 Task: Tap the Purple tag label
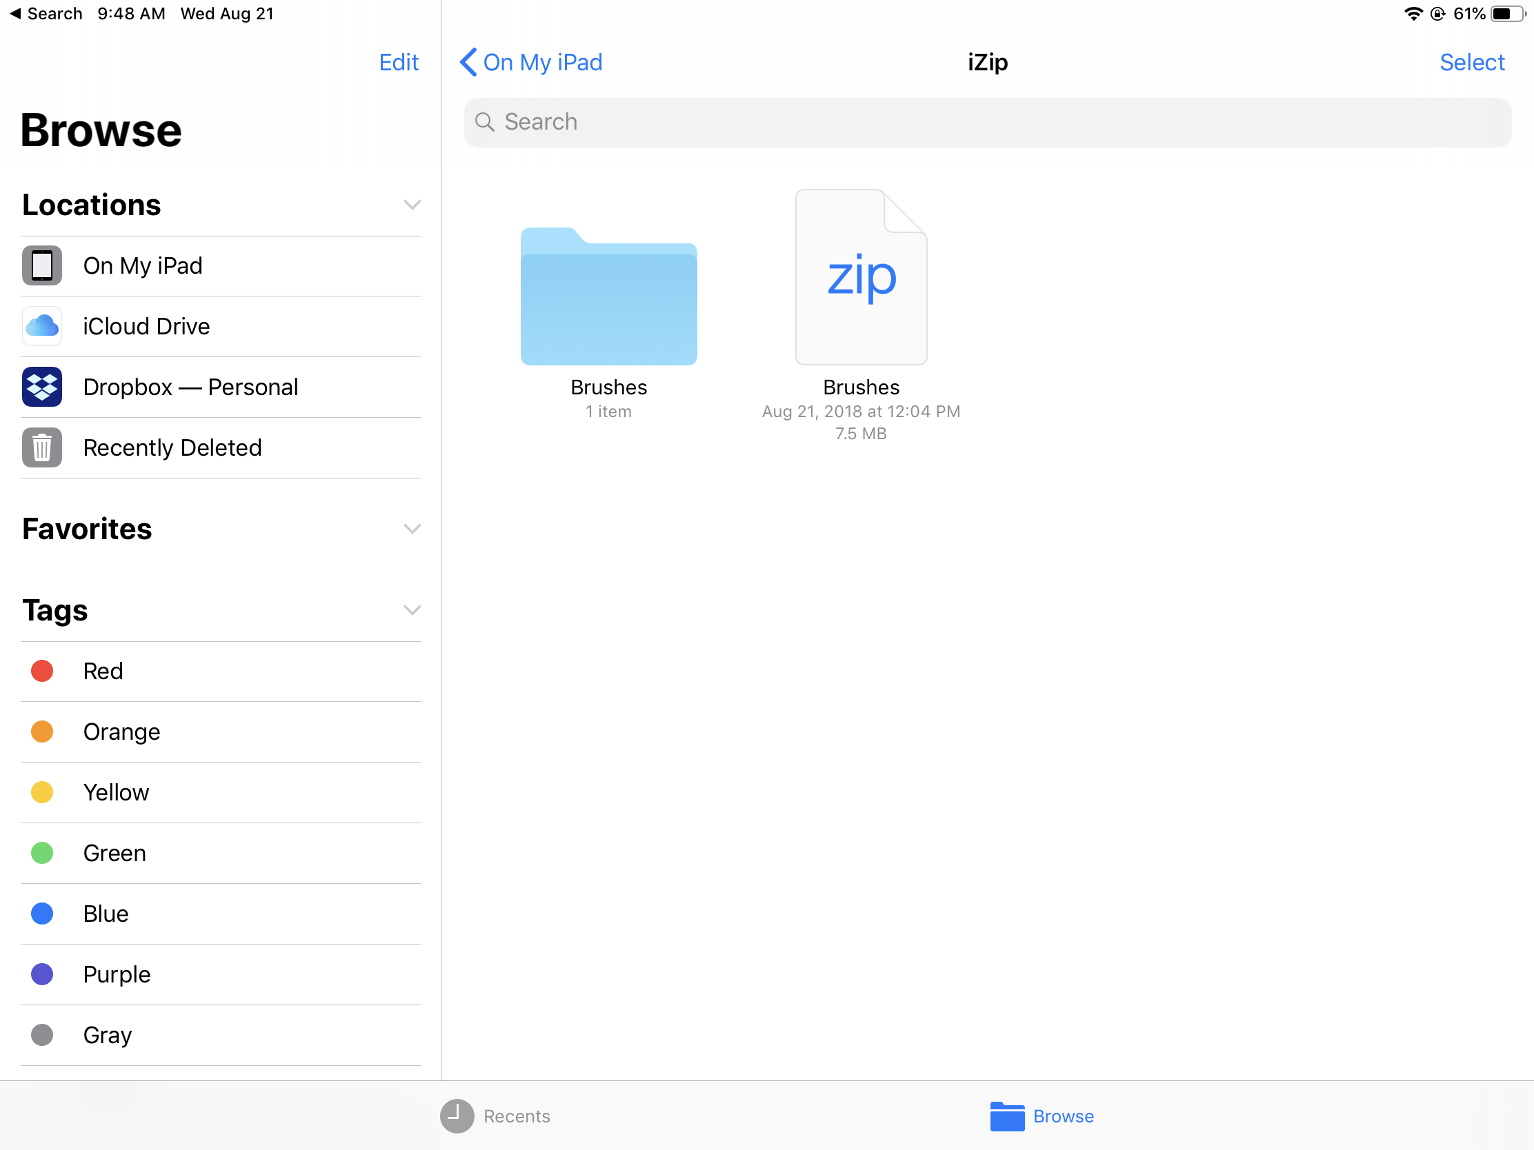tap(117, 974)
